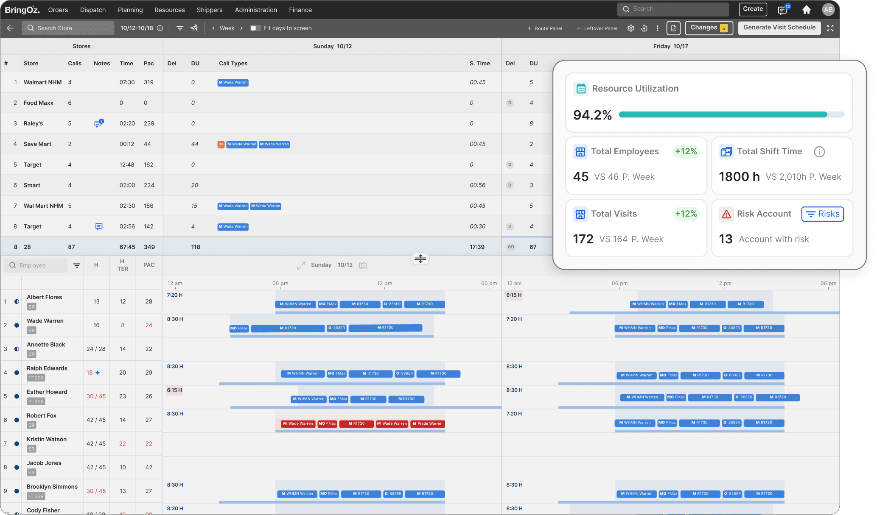Open notes icon for Target row 8

pos(99,226)
